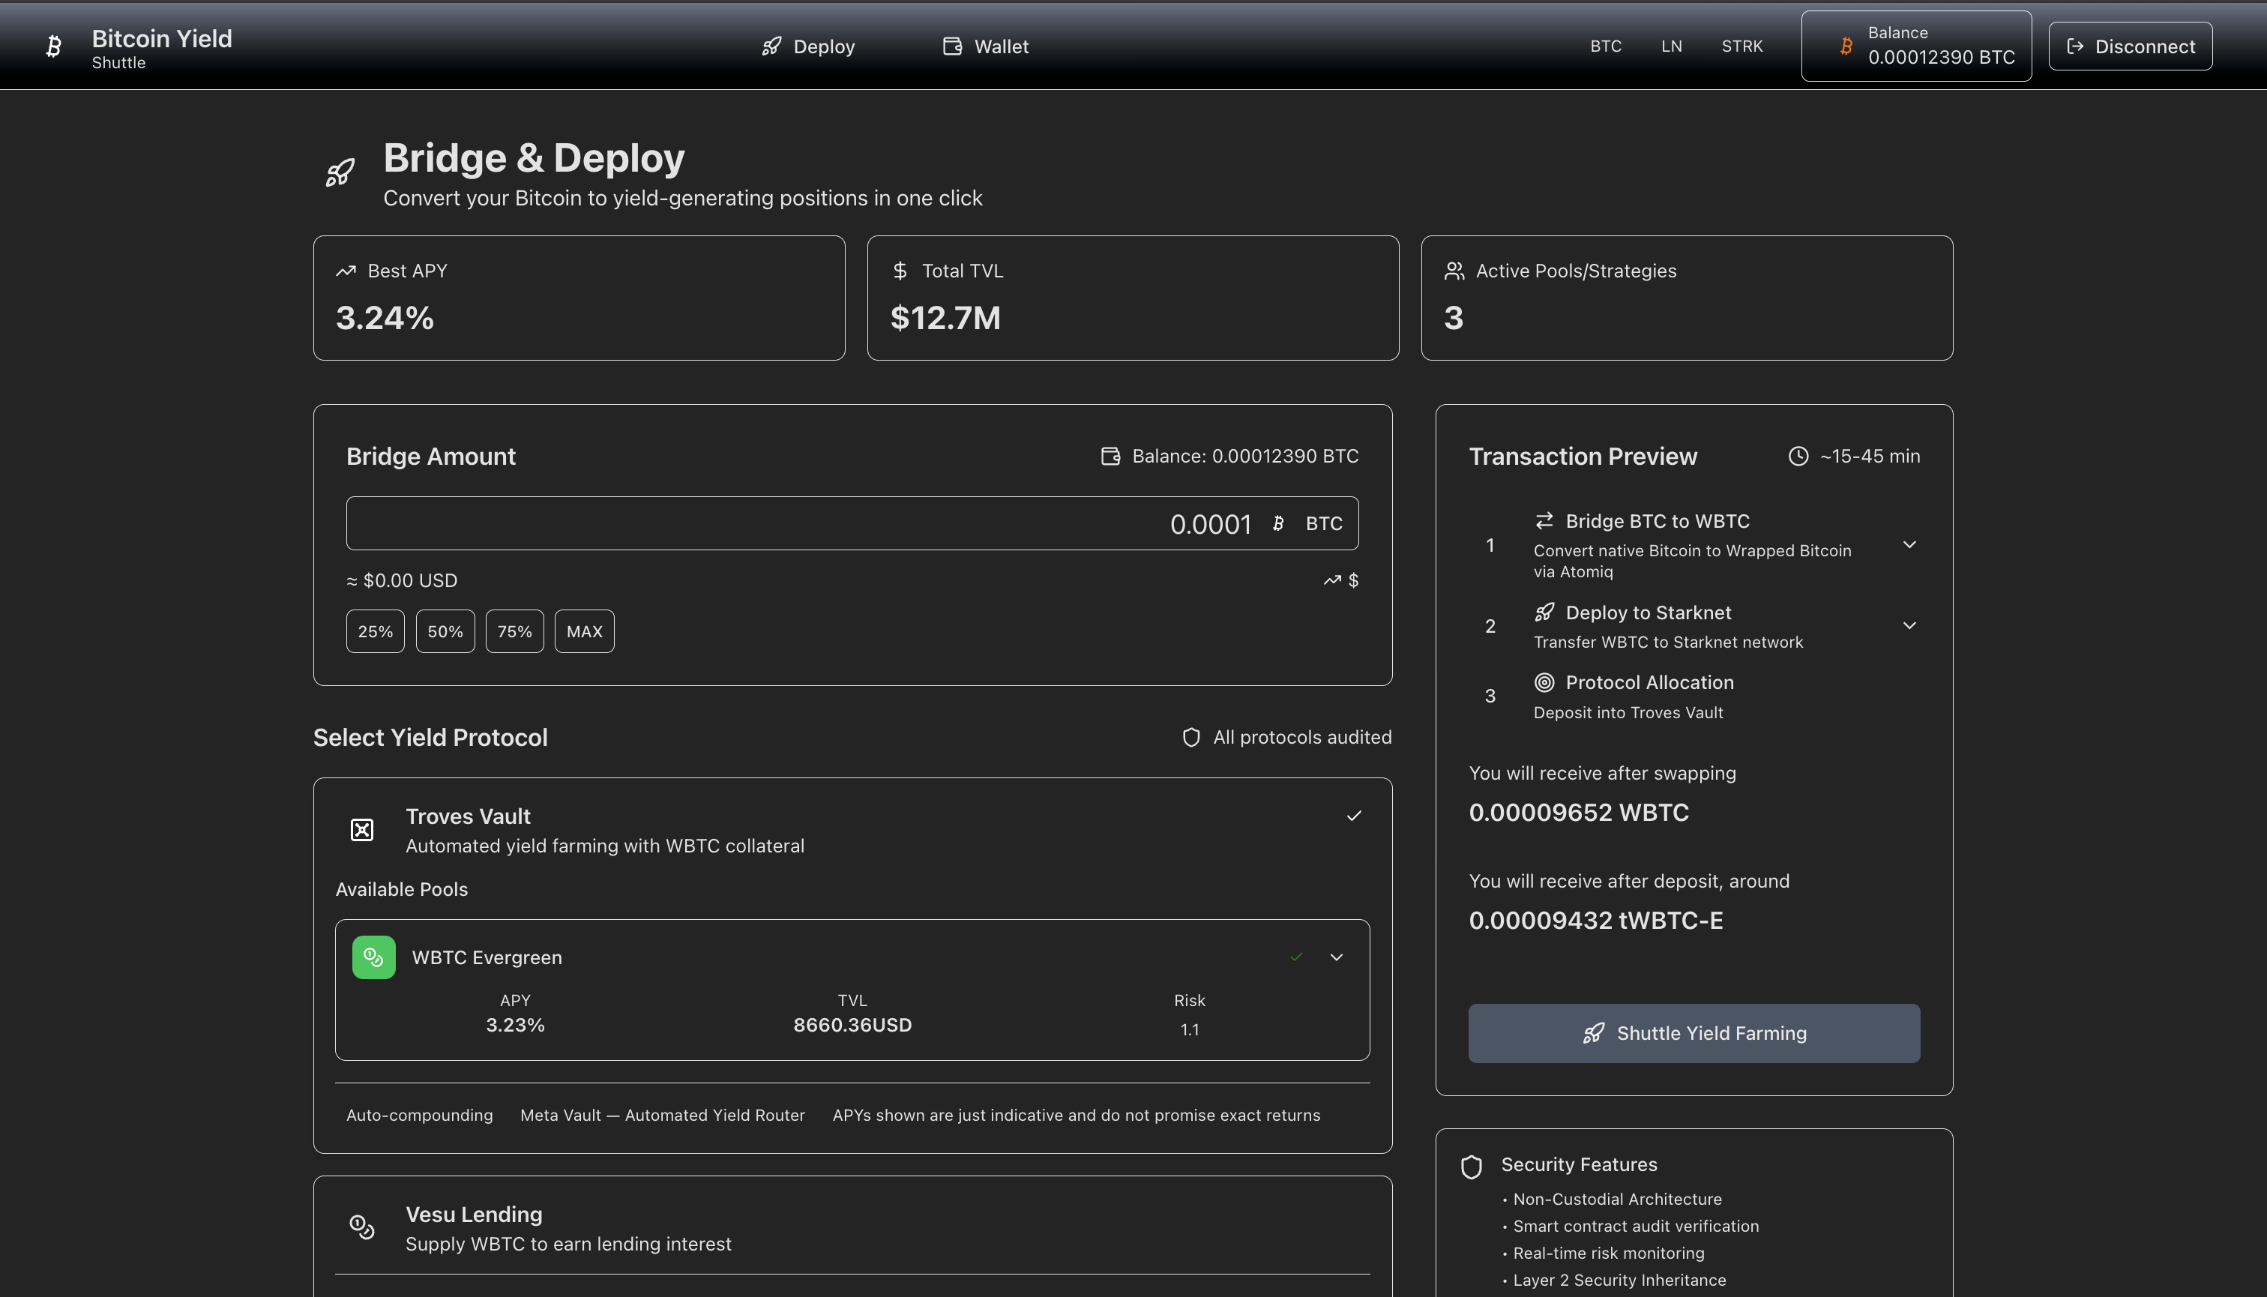
Task: Click the Vesu Lending coins icon
Action: tap(361, 1227)
